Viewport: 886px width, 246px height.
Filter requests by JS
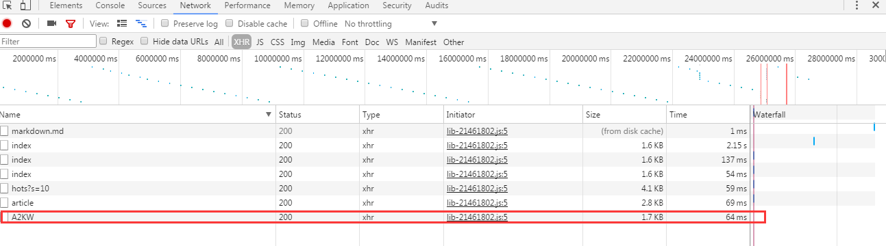[x=260, y=42]
